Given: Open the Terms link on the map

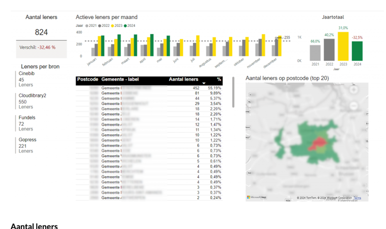Looking at the screenshot, I should pos(357,198).
